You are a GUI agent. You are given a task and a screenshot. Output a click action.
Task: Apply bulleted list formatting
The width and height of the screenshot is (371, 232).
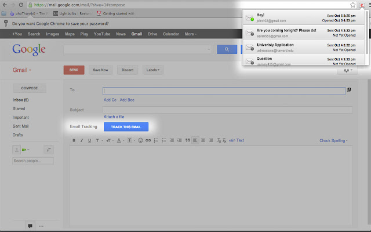(163, 140)
